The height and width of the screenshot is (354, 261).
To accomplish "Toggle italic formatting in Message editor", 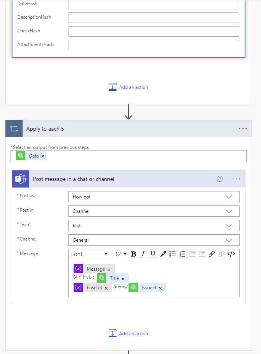I will pos(143,254).
